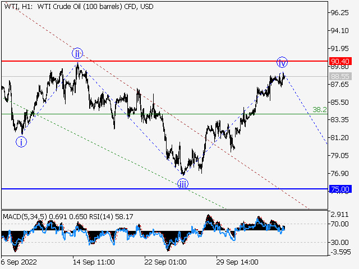
Task: Click the 30.00 RSI level label
Action: tap(340, 242)
